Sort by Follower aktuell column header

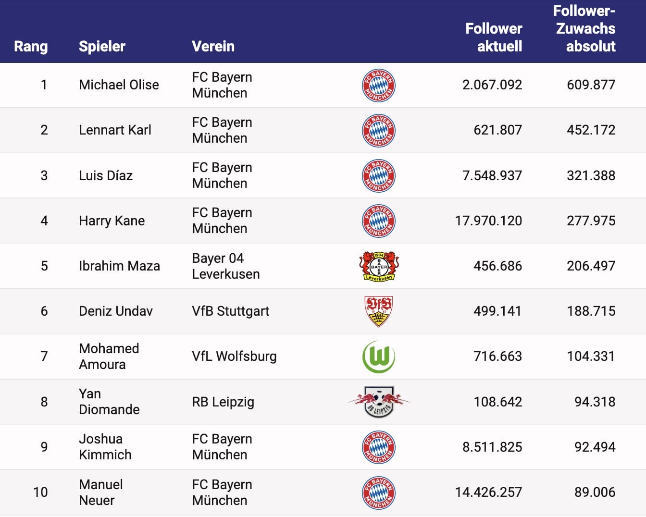pyautogui.click(x=494, y=37)
